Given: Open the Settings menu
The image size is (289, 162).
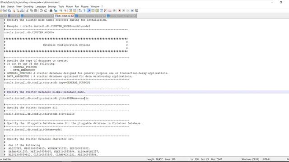Looking at the screenshot, I should coord(52,6).
